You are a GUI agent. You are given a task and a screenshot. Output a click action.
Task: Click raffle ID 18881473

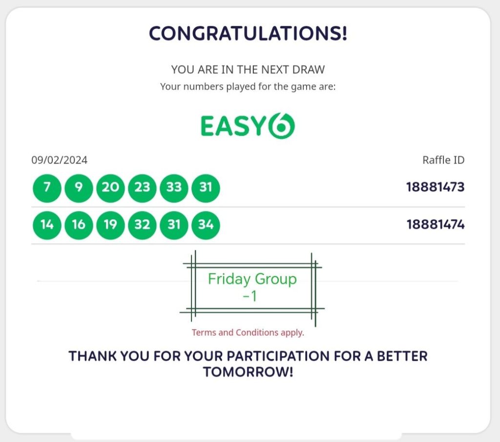[x=435, y=187]
